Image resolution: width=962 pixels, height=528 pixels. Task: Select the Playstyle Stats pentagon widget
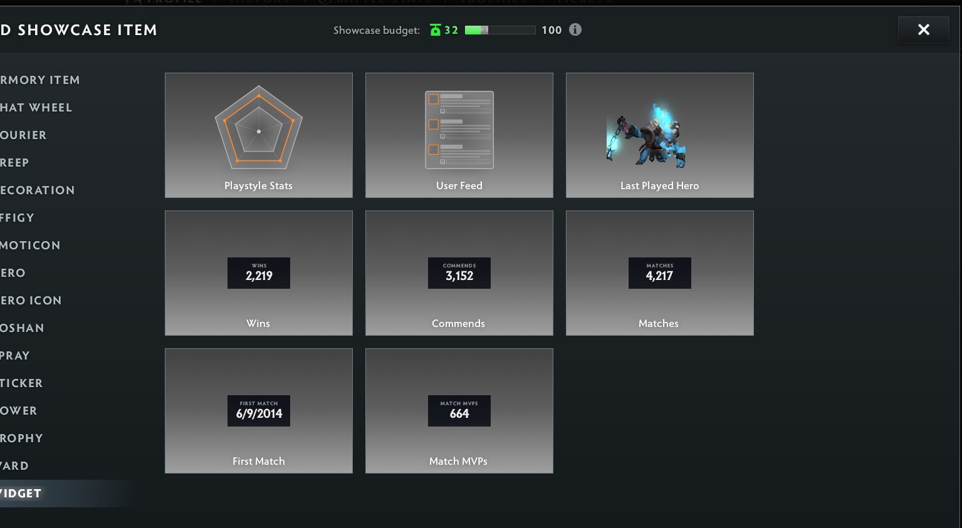tap(259, 135)
